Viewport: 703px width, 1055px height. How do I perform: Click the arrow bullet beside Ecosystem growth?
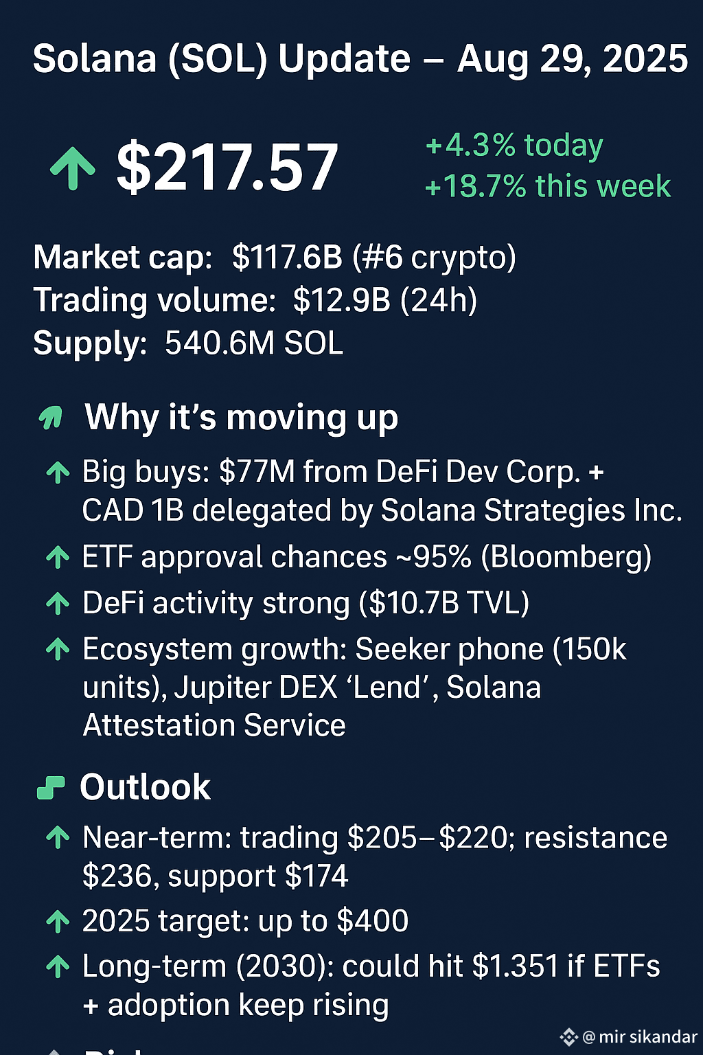pos(58,649)
